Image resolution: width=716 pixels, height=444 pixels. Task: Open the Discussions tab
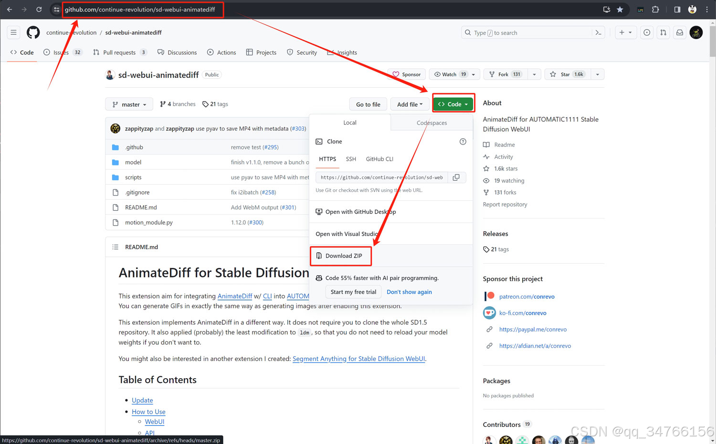(x=177, y=52)
